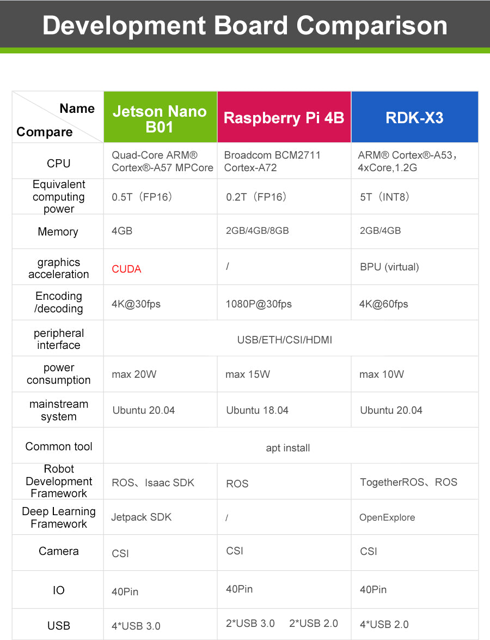Click the "max 15W" value

point(248,375)
